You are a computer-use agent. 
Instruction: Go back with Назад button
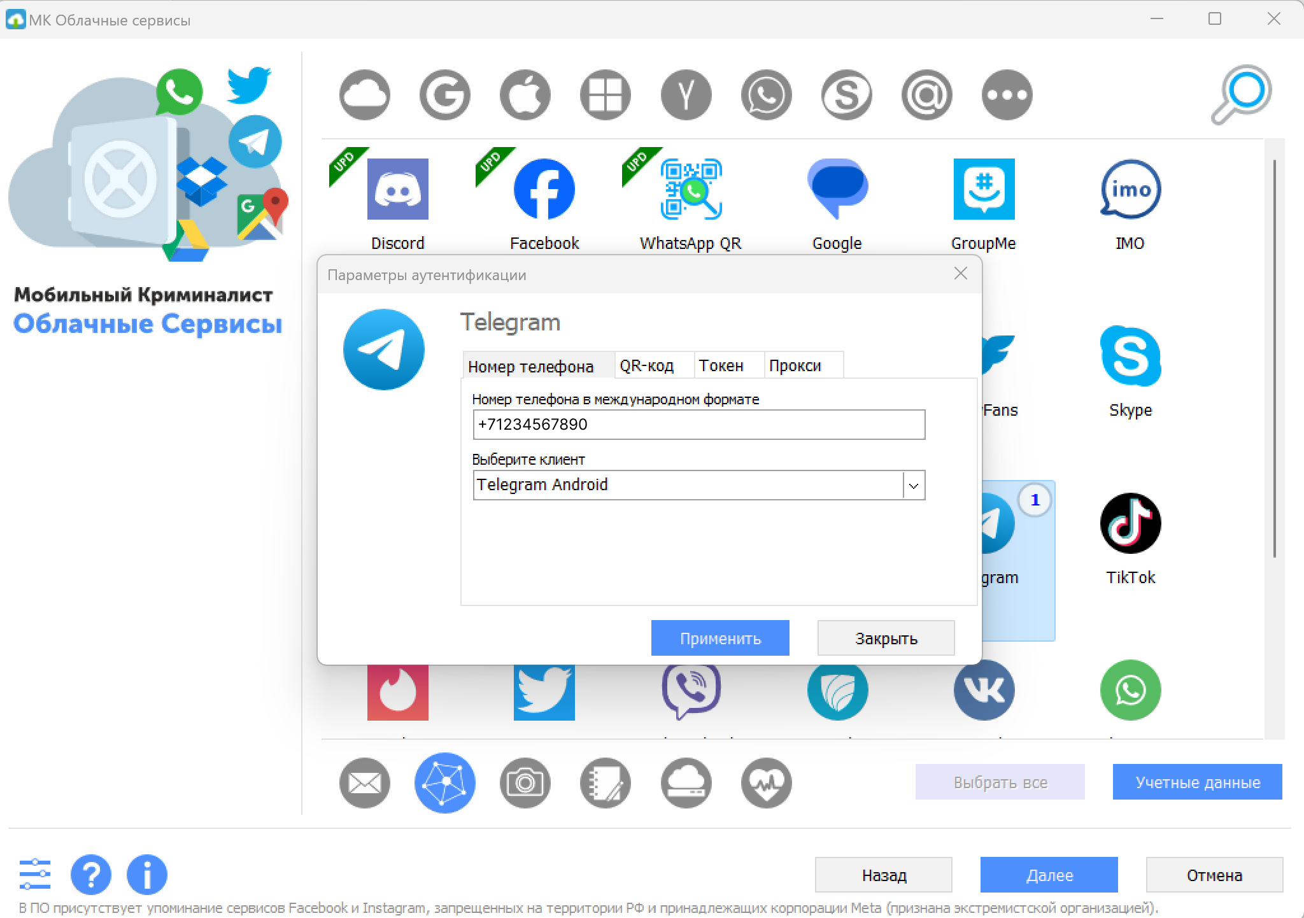[884, 875]
